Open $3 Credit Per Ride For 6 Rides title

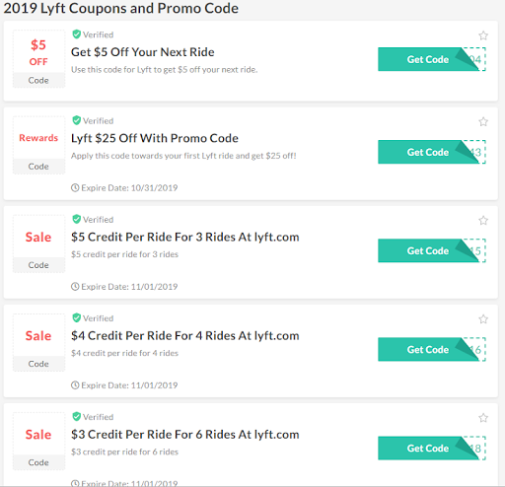pos(185,435)
